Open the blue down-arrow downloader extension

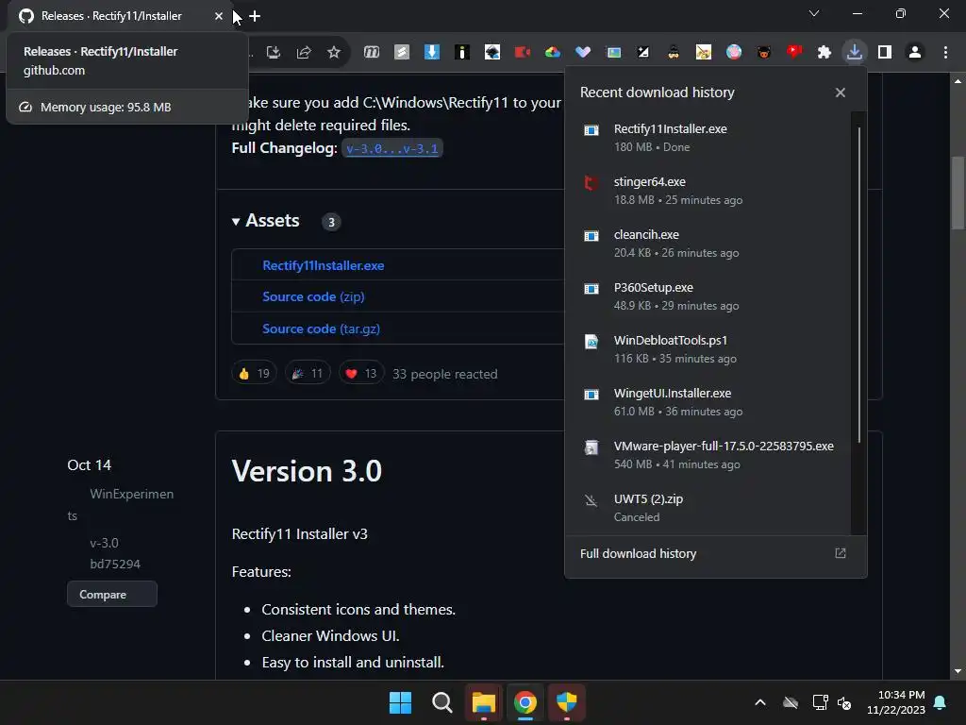[x=432, y=53]
